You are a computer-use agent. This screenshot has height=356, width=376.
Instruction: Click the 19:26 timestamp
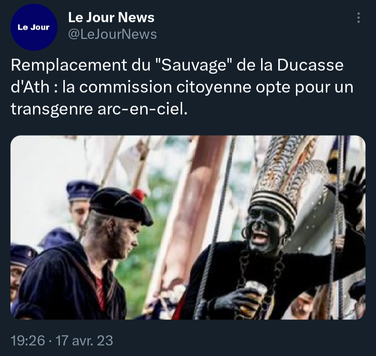(28, 340)
